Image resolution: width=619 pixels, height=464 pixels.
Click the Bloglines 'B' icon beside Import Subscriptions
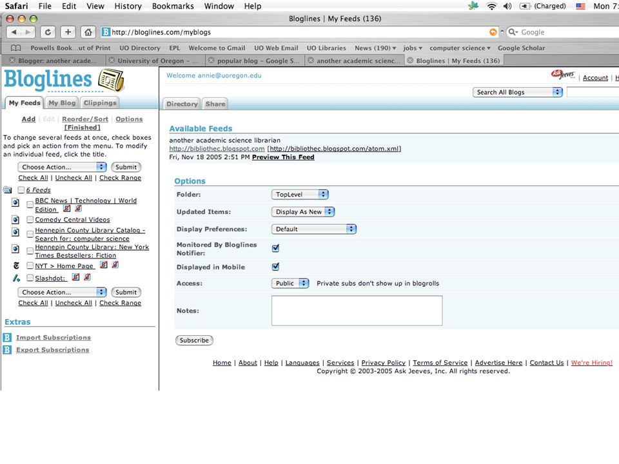[x=8, y=337]
